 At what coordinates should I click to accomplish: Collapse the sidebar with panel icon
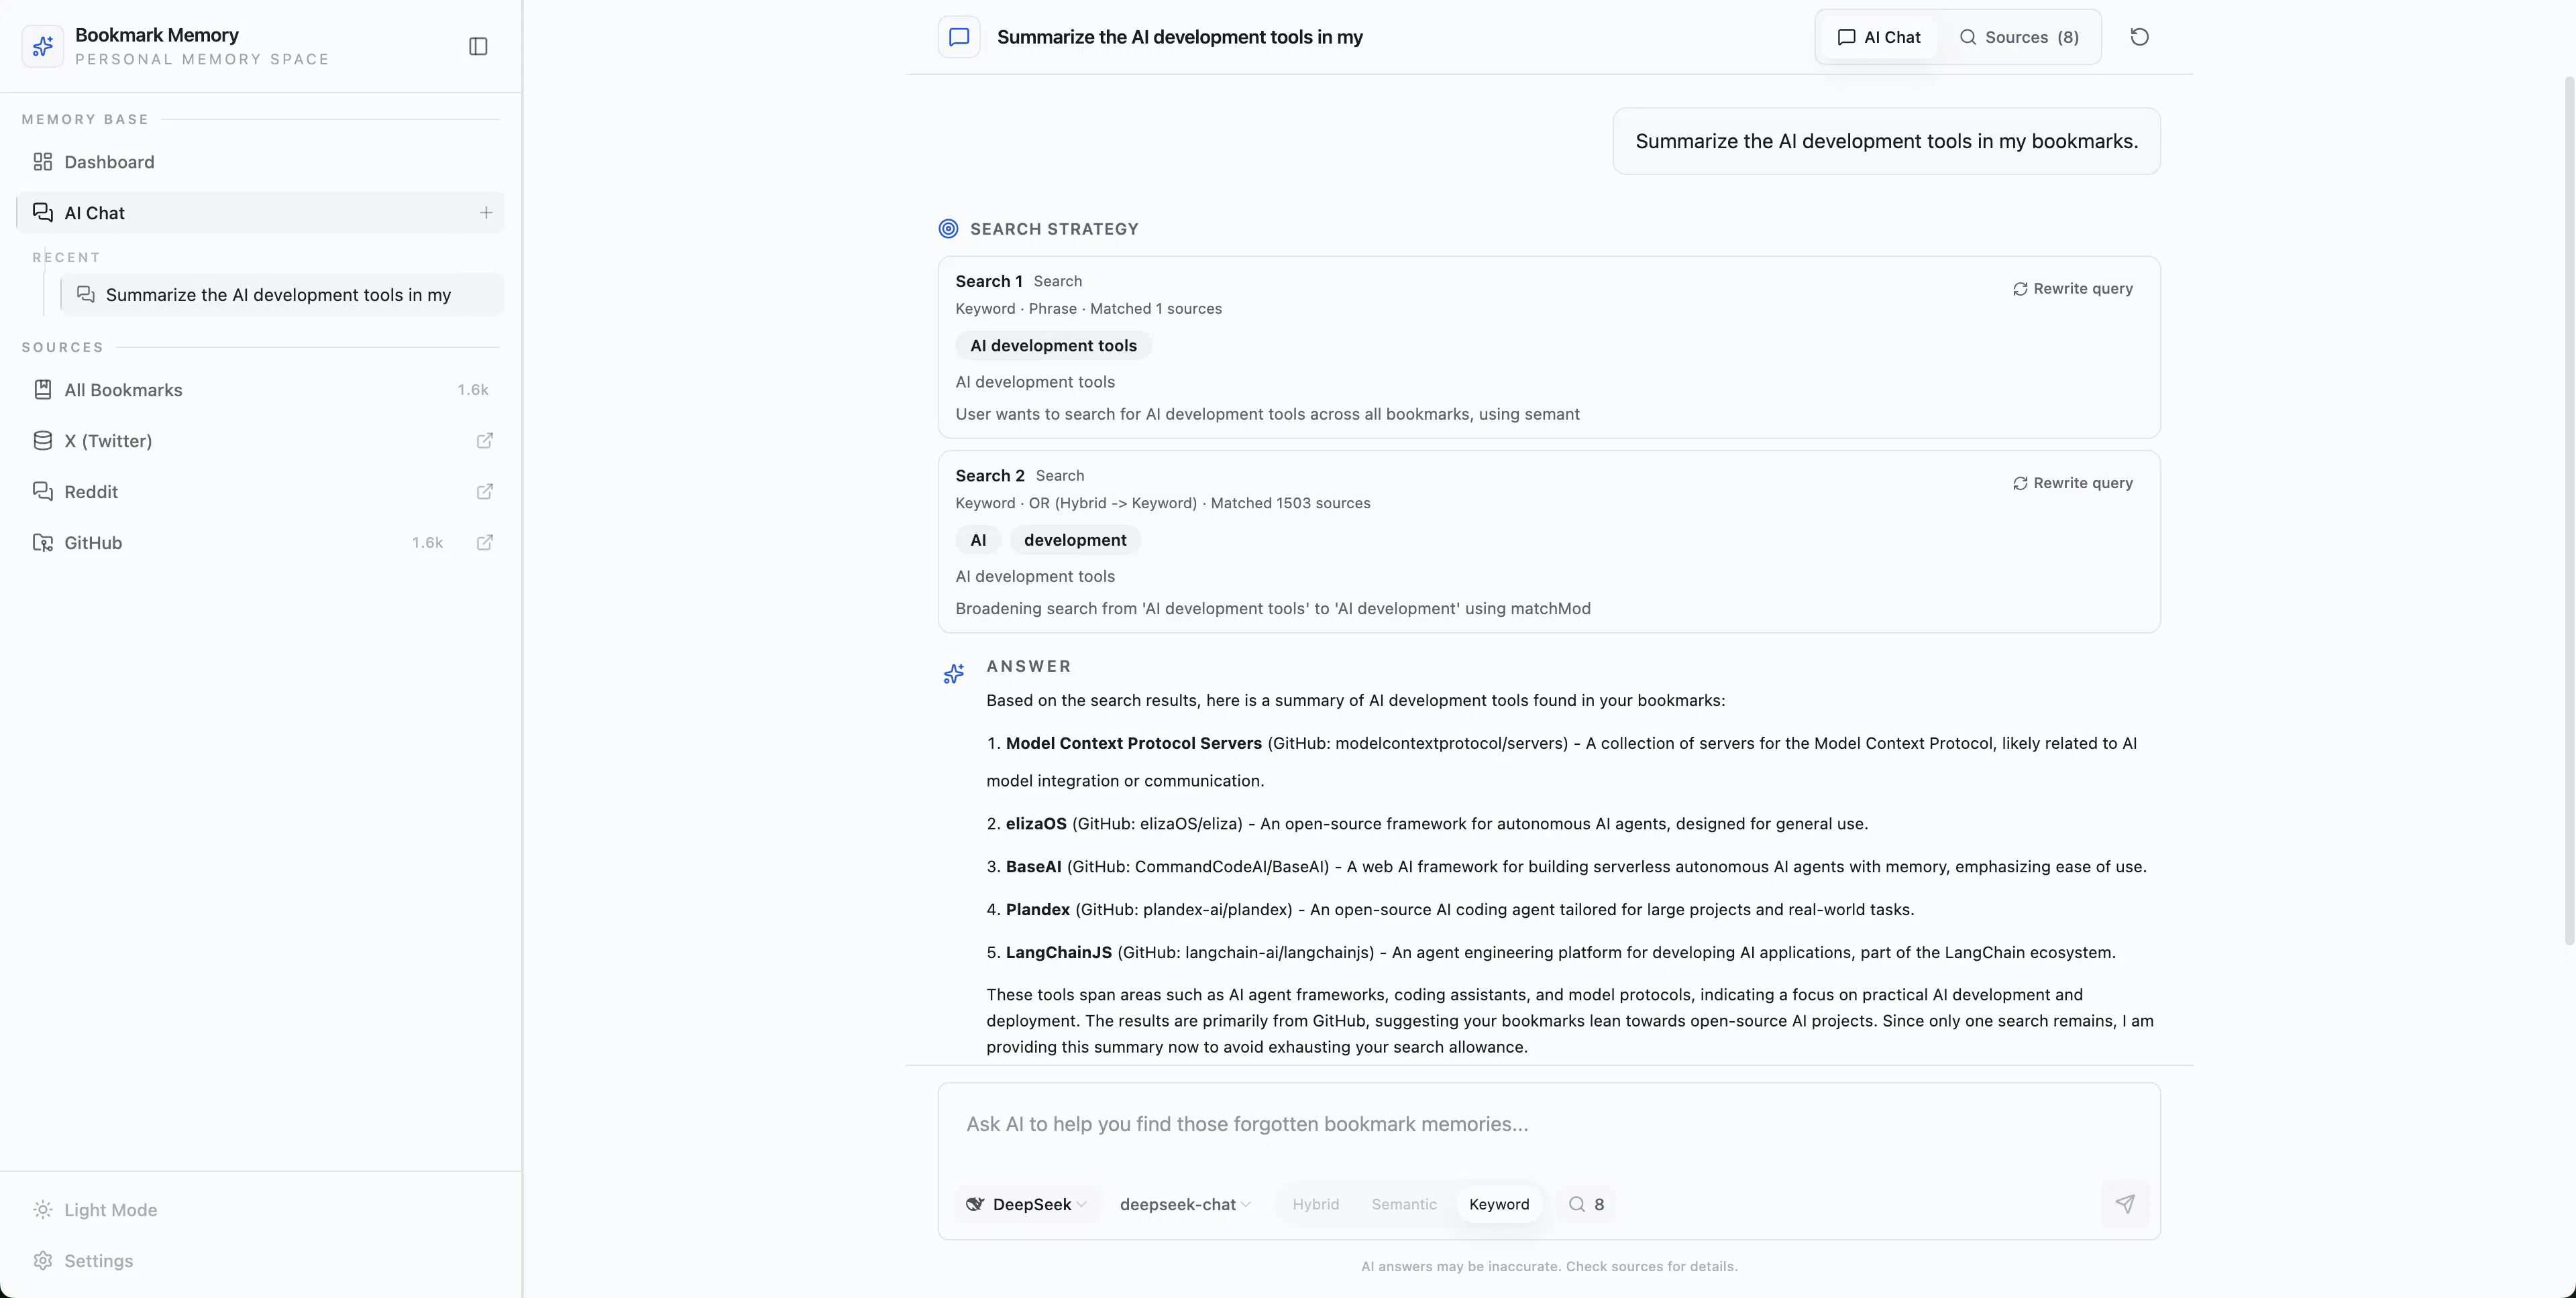coord(478,46)
